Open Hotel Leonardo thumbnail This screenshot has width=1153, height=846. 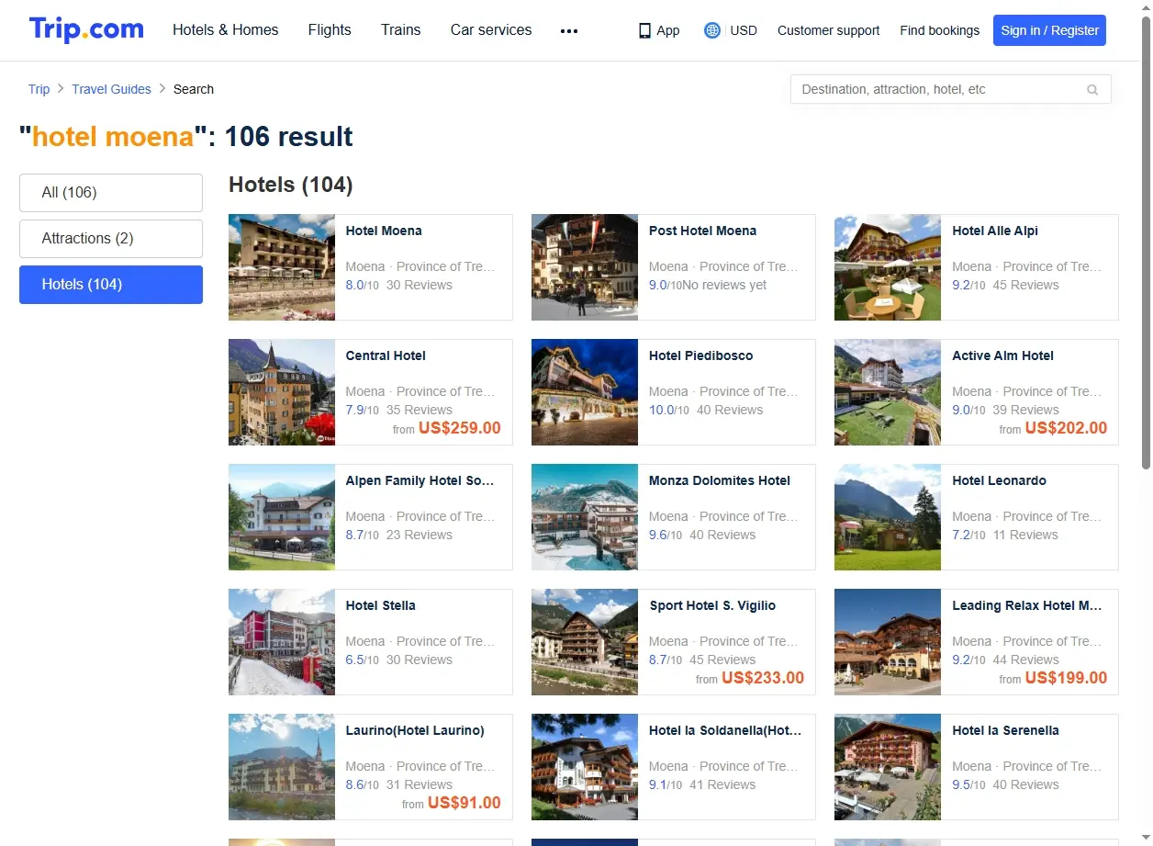[888, 517]
